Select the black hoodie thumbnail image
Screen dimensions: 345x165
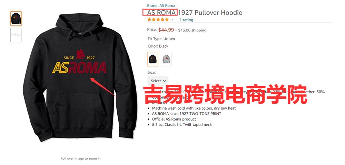16,19
